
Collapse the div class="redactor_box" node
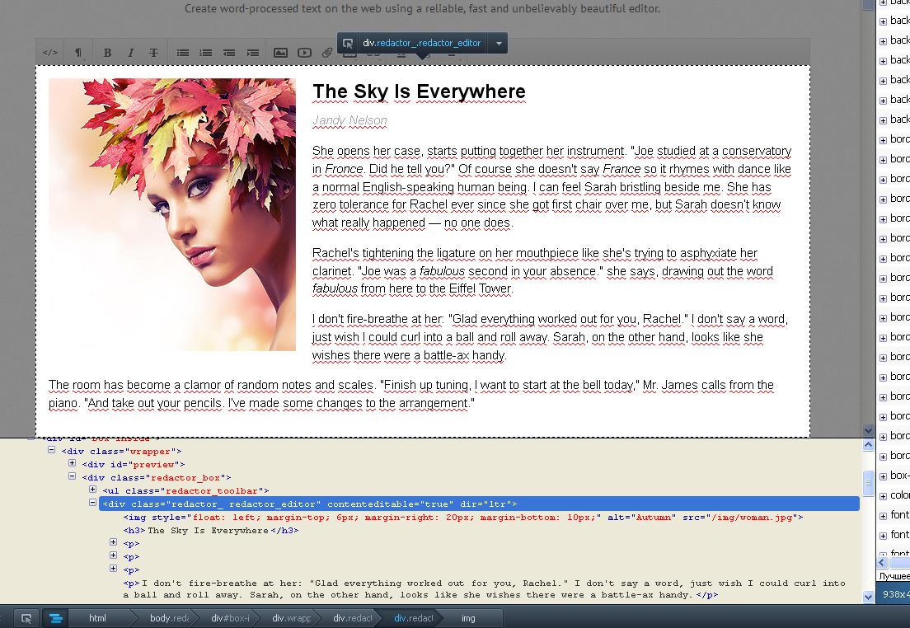[72, 476]
